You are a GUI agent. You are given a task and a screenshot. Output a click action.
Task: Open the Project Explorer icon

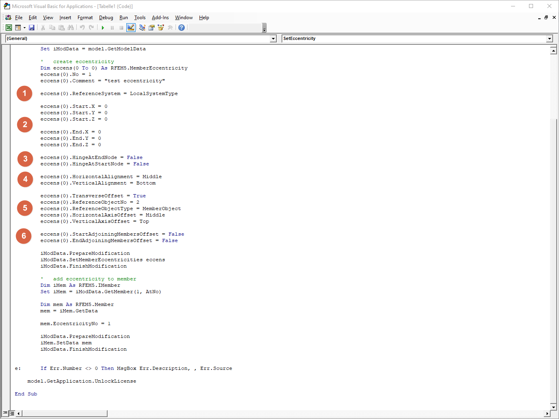[142, 28]
